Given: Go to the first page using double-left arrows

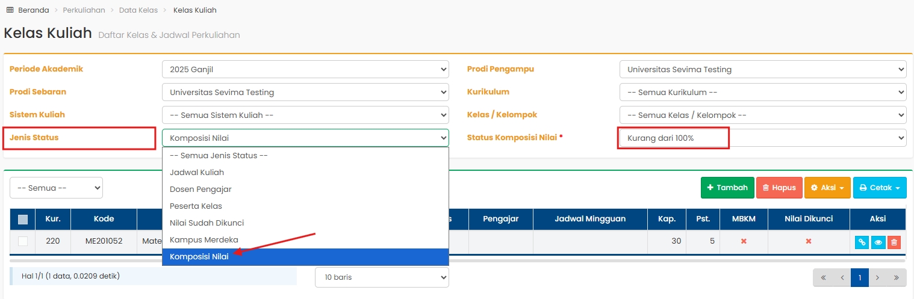Looking at the screenshot, I should tap(823, 277).
